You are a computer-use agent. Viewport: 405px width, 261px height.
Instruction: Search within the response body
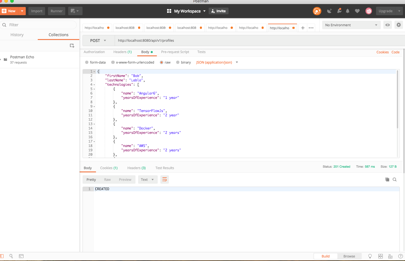point(395,179)
